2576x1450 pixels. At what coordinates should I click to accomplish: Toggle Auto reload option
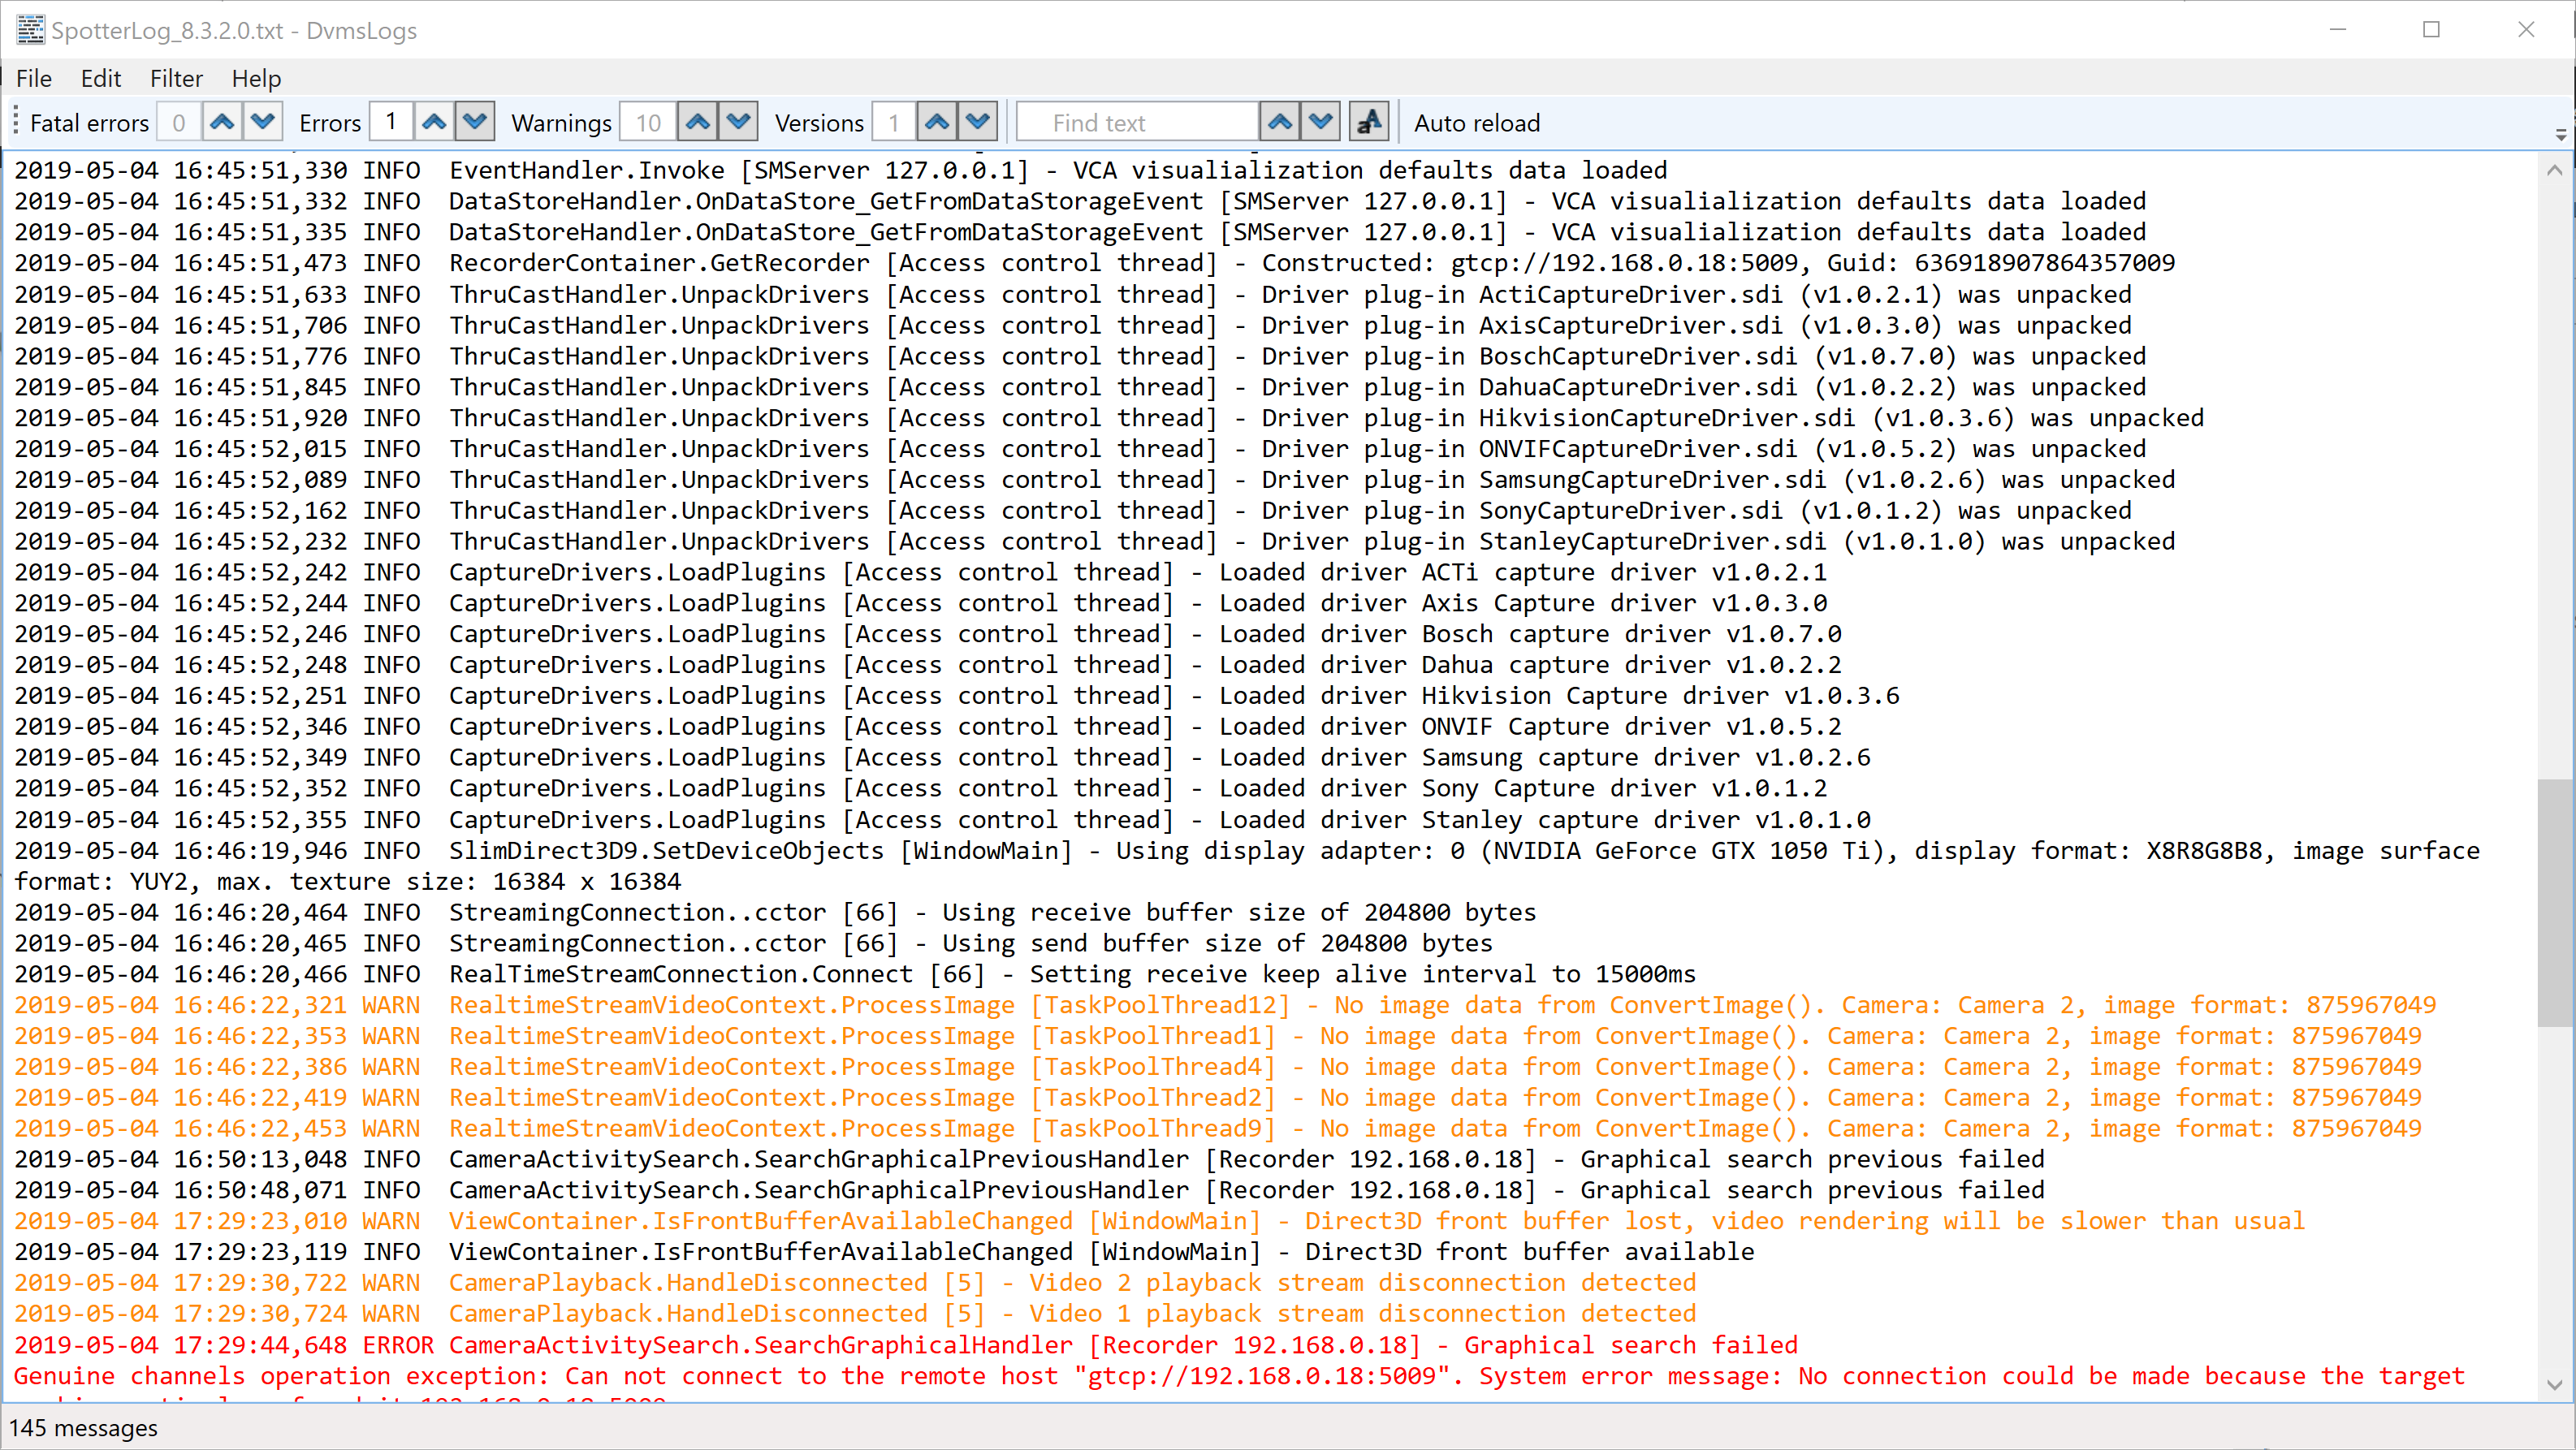pyautogui.click(x=1476, y=123)
